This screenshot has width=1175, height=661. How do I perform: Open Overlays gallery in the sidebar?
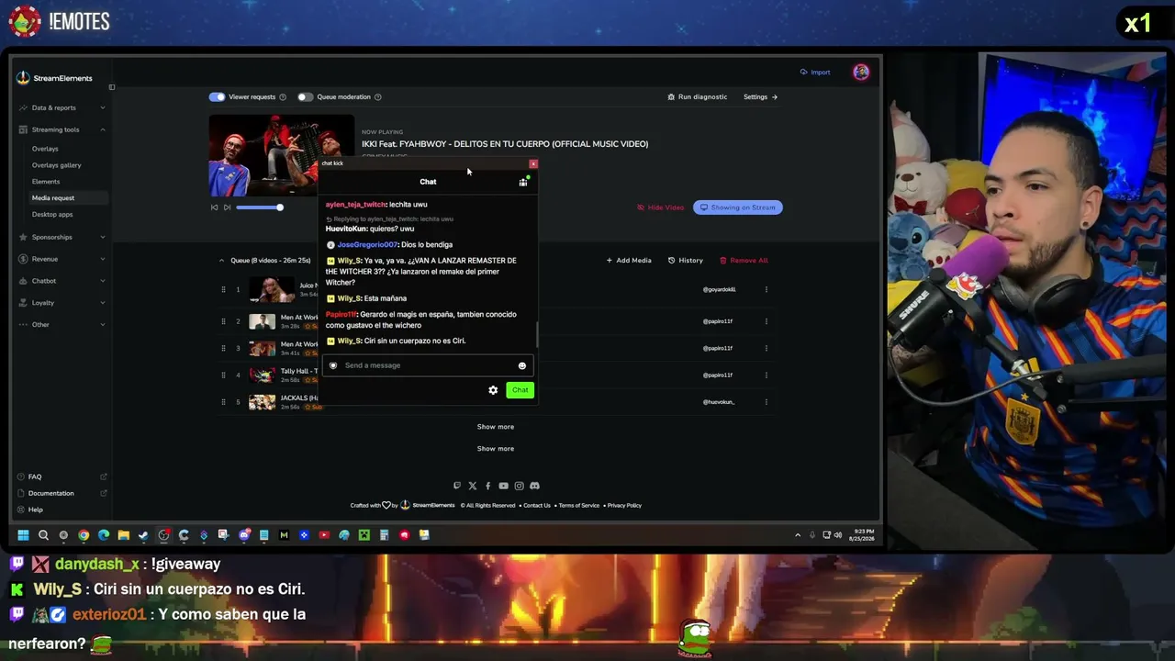pos(57,165)
